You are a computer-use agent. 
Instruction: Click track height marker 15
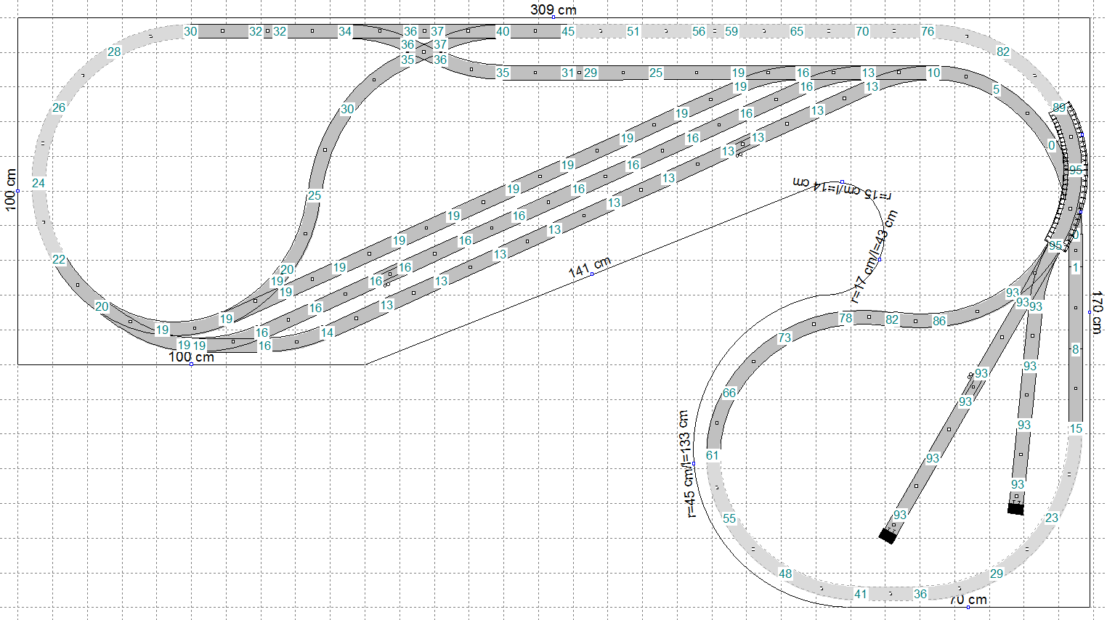pyautogui.click(x=1076, y=428)
